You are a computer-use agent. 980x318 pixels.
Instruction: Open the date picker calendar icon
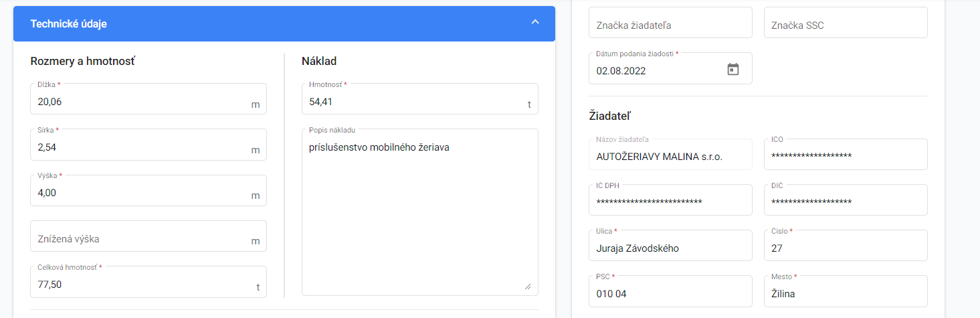tap(733, 69)
